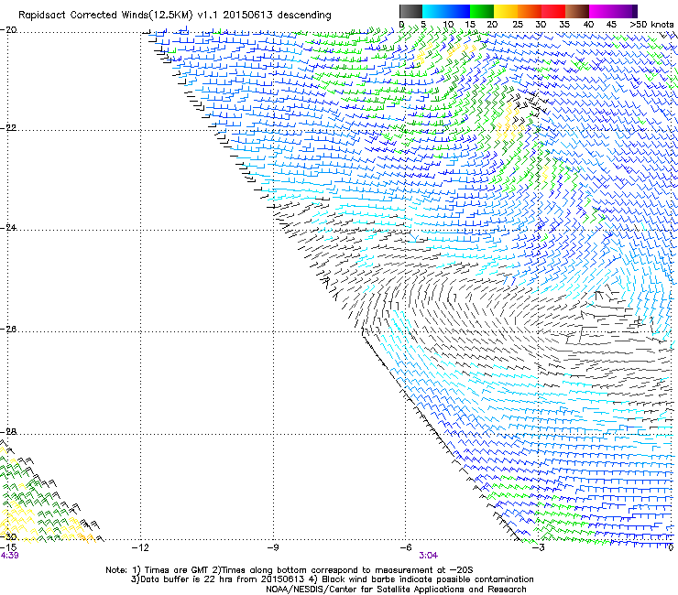Click the red 30-35 knots legend swatch
The image size is (678, 595).
coord(553,11)
